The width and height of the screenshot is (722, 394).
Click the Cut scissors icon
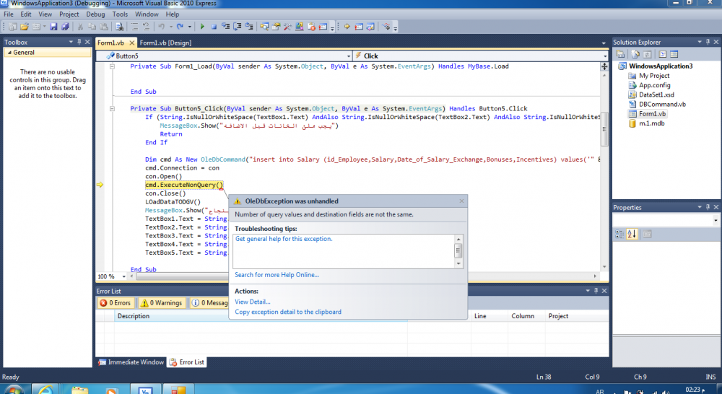coord(80,27)
